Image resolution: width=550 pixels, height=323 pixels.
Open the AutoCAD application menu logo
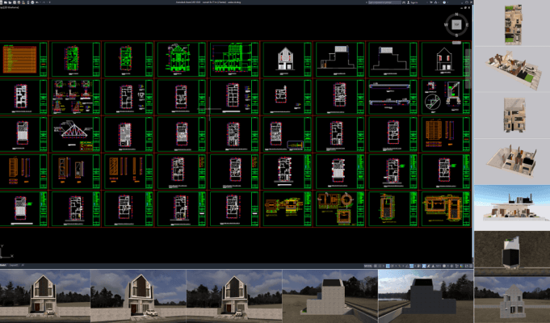[x=1, y=2]
